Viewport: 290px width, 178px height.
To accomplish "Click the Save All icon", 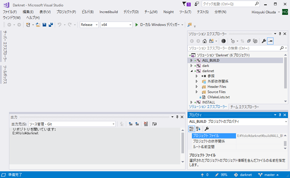I will (51, 25).
